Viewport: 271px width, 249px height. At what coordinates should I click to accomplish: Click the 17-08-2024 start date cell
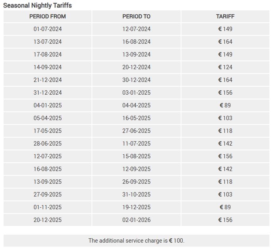(x=48, y=54)
